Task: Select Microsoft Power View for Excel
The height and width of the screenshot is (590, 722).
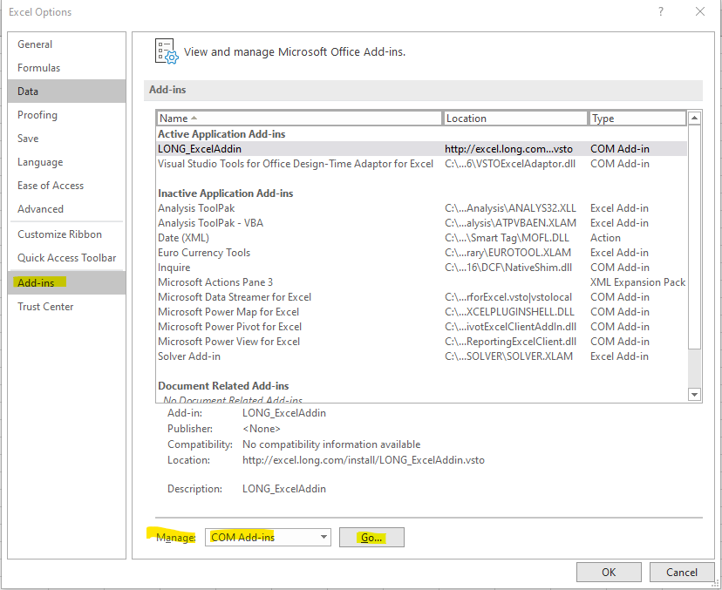Action: pos(422,342)
